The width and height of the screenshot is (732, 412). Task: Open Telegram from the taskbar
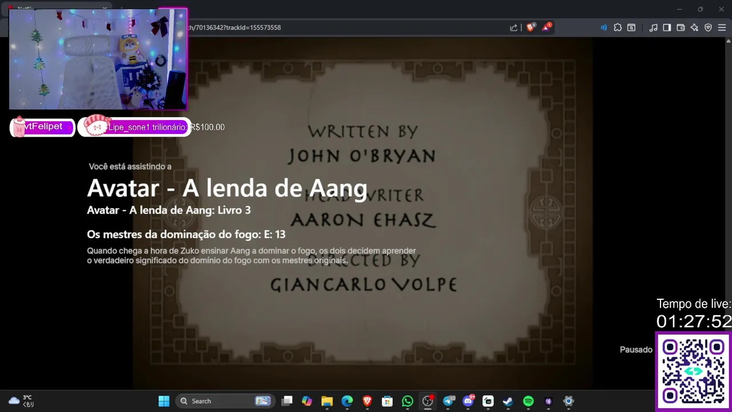point(448,401)
